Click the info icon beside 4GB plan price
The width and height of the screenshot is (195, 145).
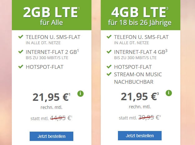[x=169, y=93]
